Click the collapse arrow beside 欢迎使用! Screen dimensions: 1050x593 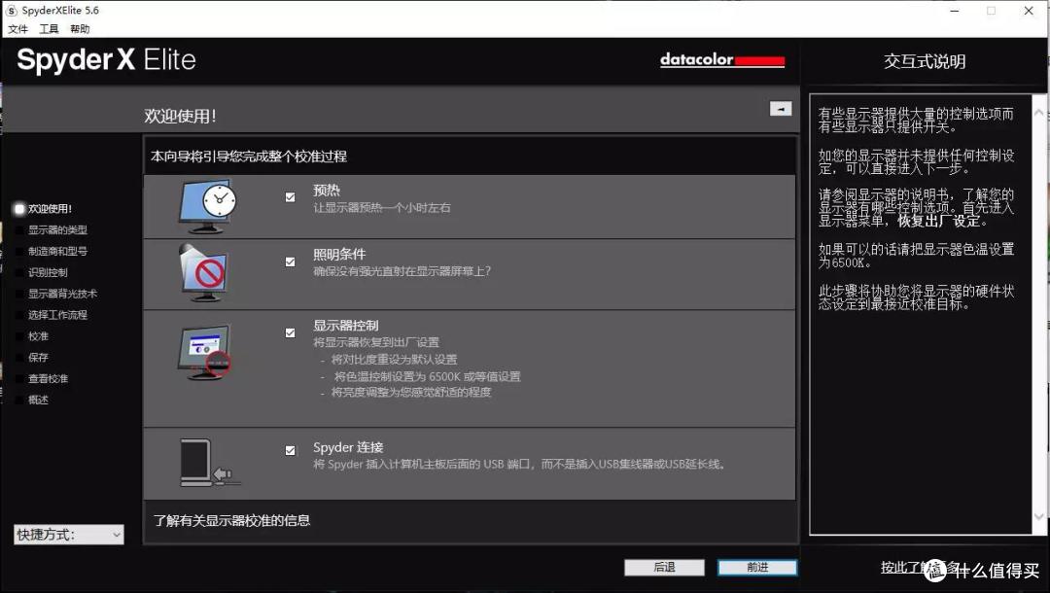coord(781,109)
